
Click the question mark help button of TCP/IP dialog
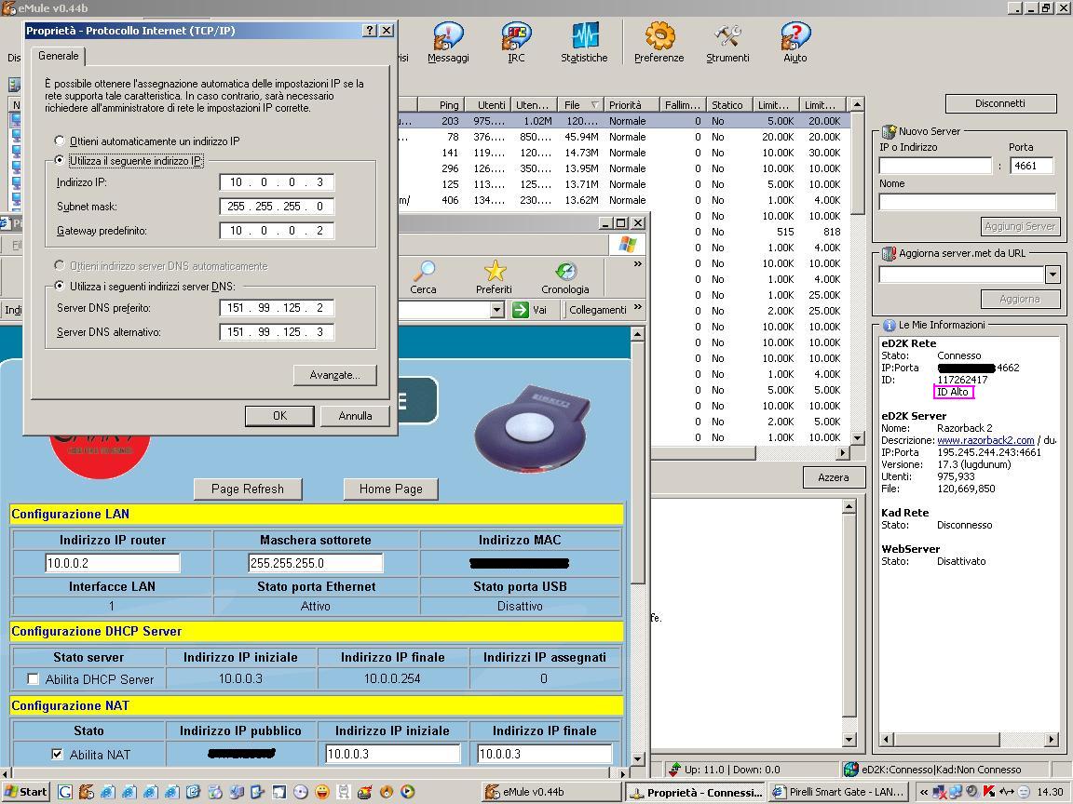point(370,30)
